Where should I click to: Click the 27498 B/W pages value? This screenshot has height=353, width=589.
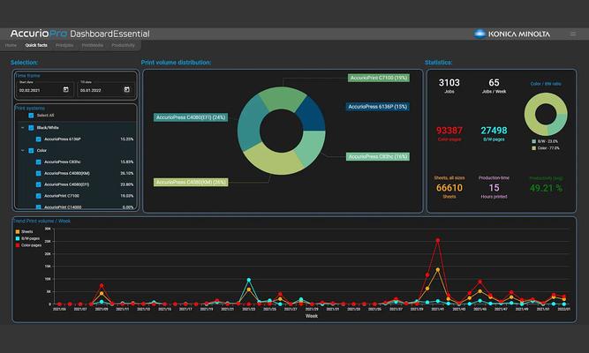point(494,131)
